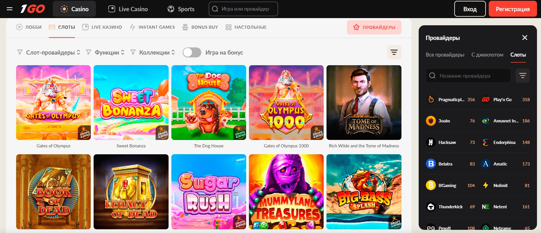Image resolution: width=541 pixels, height=233 pixels.
Task: Switch to the Live Casino tab
Action: (x=128, y=9)
